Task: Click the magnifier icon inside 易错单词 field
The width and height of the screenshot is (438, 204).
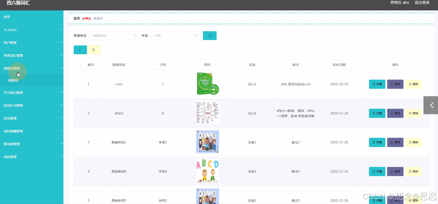Action: pos(135,36)
